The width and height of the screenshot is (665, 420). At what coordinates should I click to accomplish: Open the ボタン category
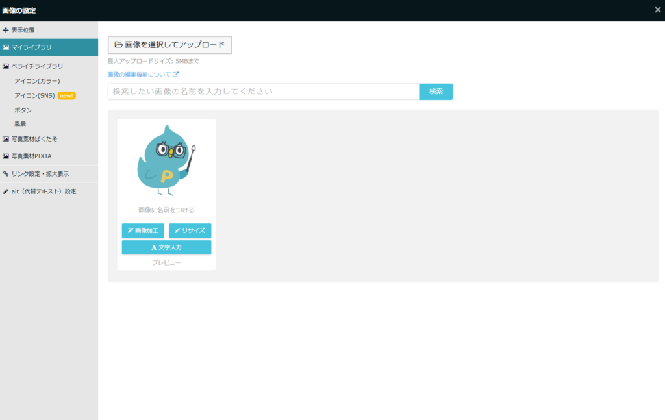tap(23, 110)
